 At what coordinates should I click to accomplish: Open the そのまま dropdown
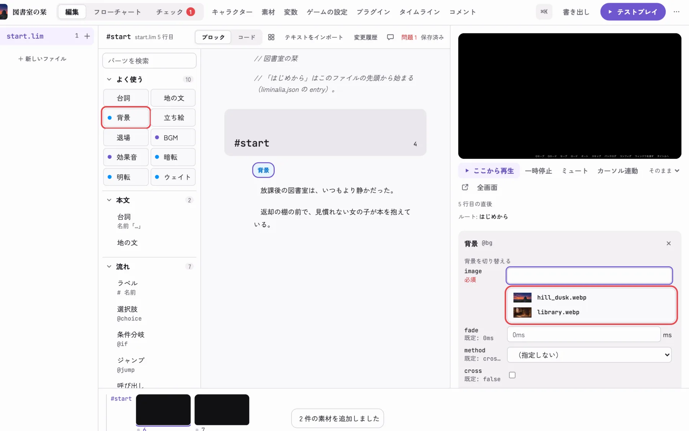(664, 171)
